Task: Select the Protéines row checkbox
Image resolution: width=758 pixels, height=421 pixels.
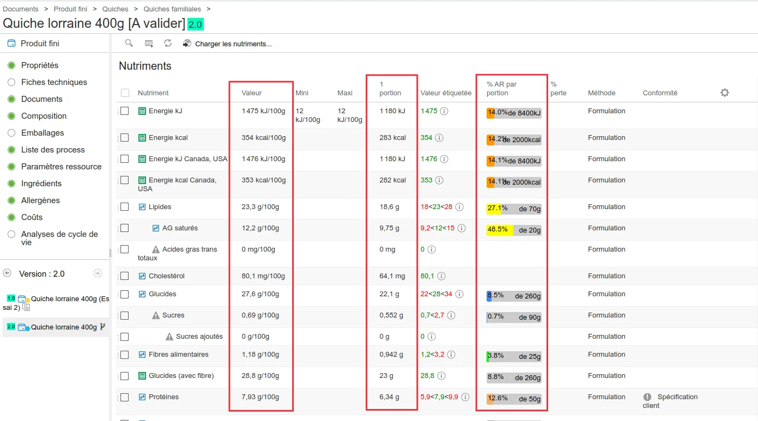Action: pos(125,397)
